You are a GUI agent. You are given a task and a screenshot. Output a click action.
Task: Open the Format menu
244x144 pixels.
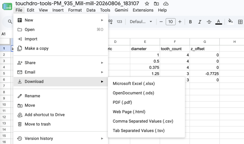pyautogui.click(x=75, y=10)
